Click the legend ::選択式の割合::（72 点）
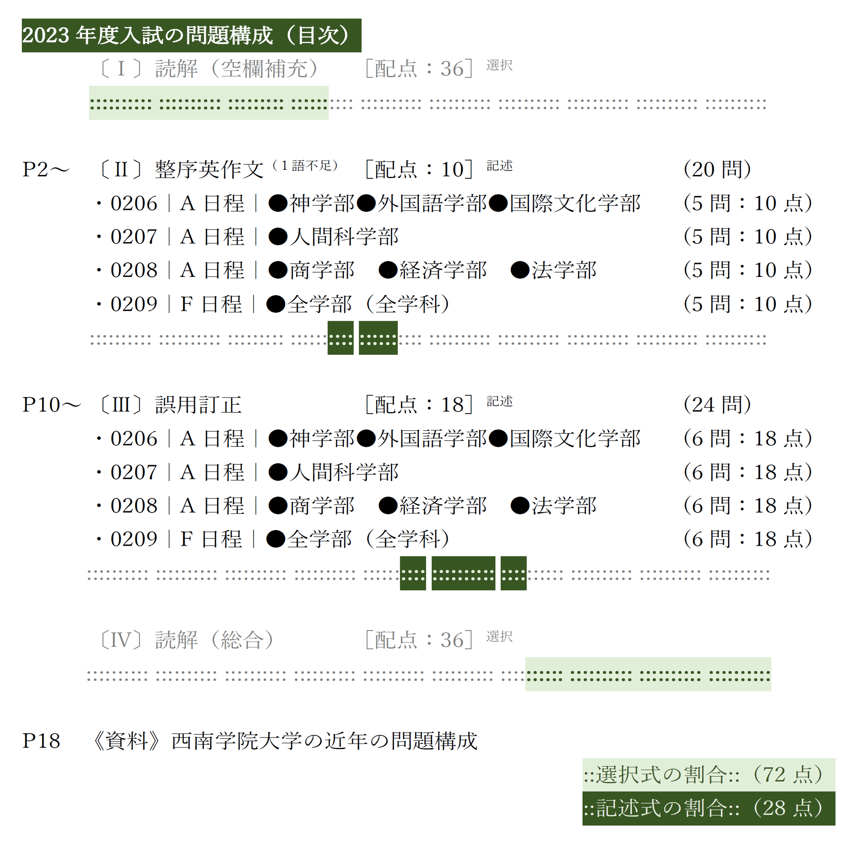This screenshot has height=860, width=860. point(709,774)
